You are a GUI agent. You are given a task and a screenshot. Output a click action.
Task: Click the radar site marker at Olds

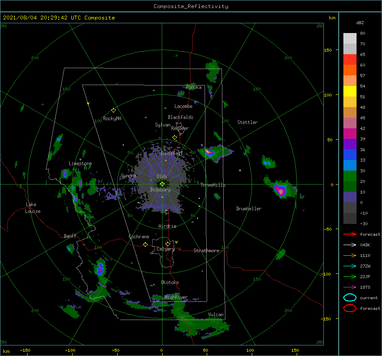pyautogui.click(x=162, y=184)
